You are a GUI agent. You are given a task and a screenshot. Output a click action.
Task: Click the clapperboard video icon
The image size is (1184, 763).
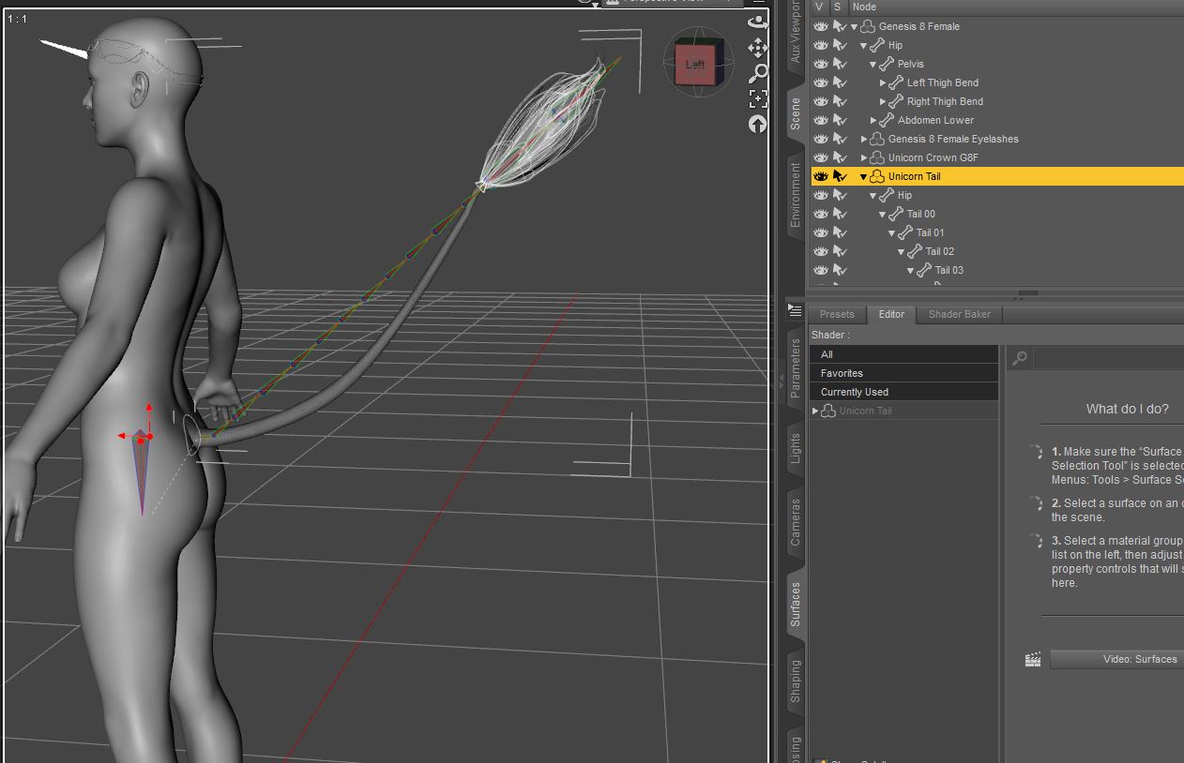(1033, 659)
